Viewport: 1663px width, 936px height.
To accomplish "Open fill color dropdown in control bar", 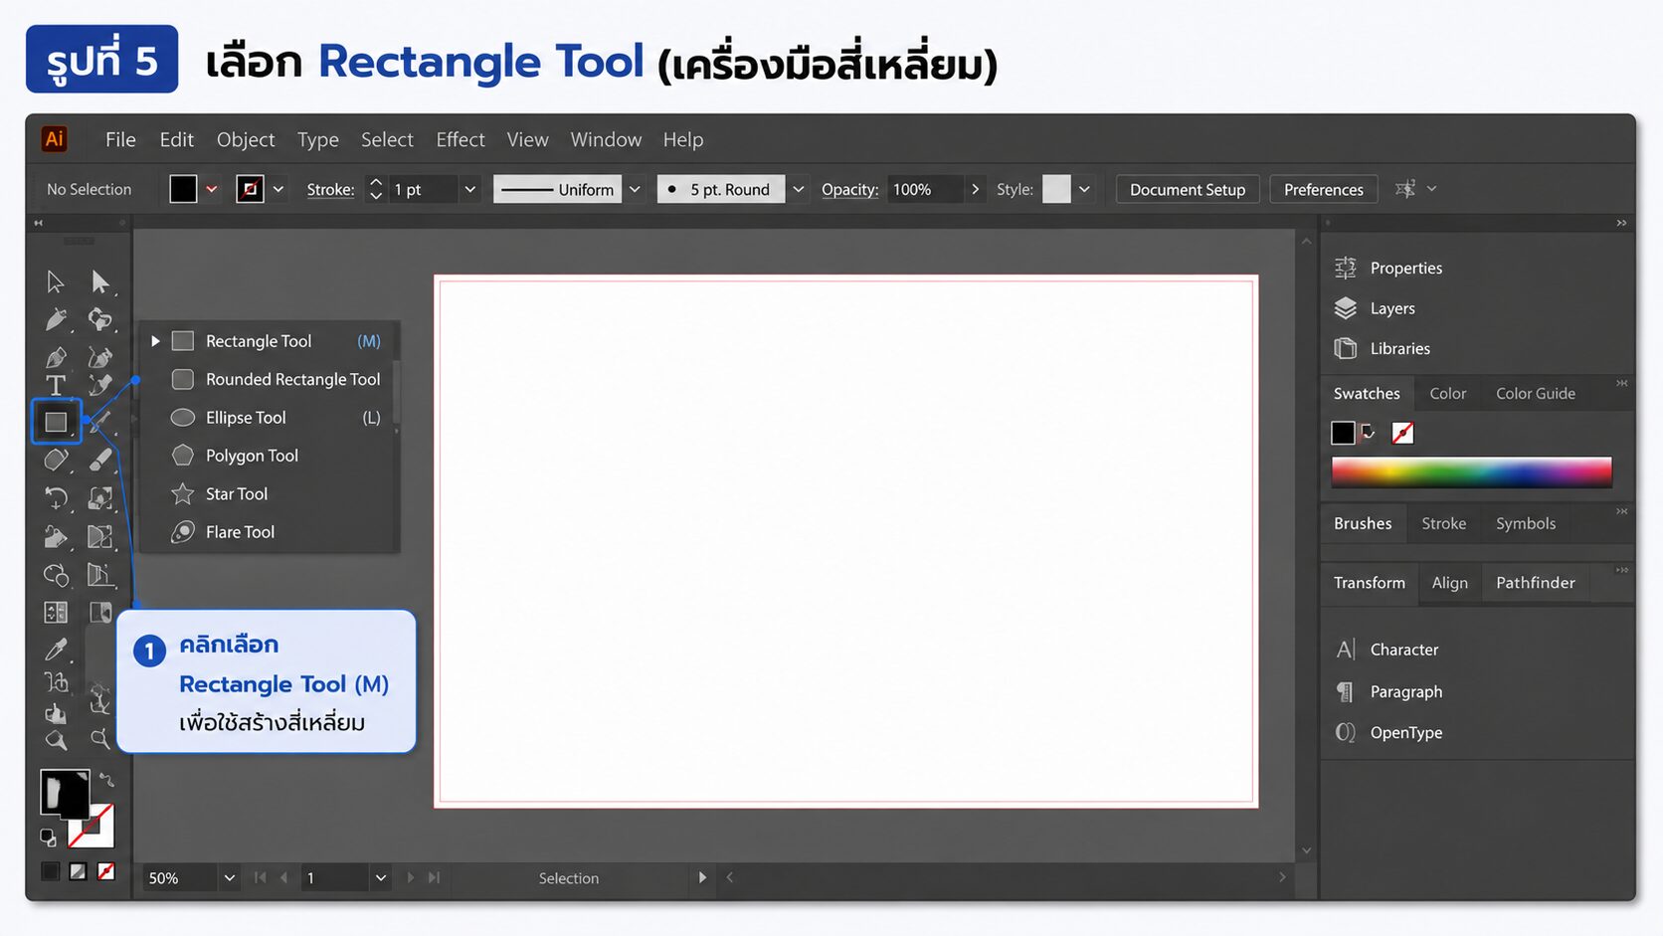I will tap(212, 189).
